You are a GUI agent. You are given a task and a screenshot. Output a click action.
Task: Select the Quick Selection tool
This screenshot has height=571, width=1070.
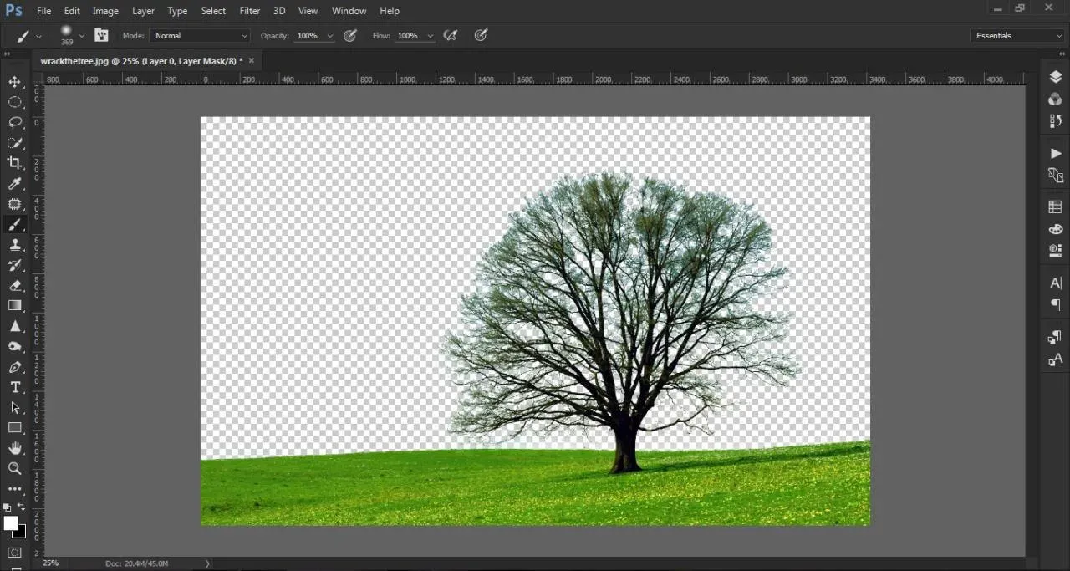tap(15, 143)
